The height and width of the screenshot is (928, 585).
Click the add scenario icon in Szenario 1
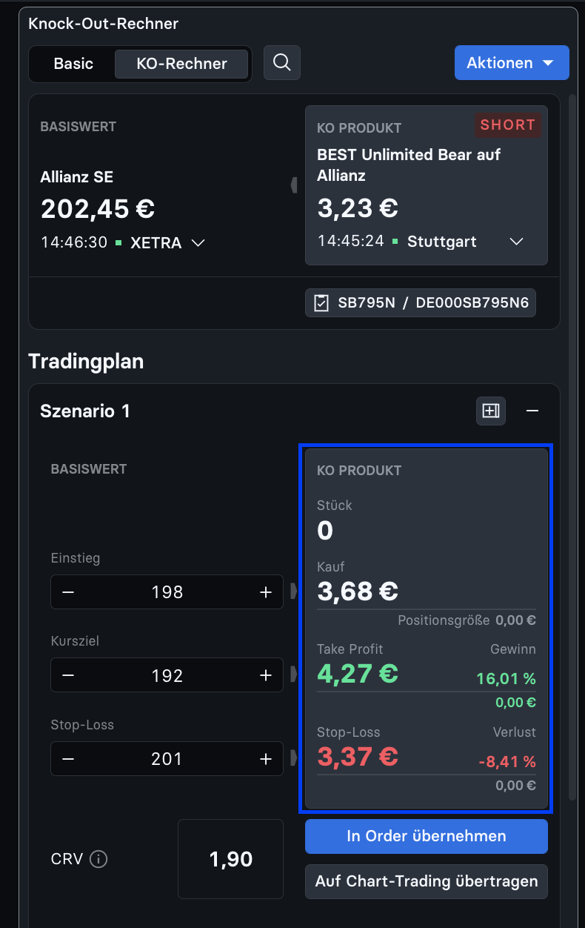491,411
